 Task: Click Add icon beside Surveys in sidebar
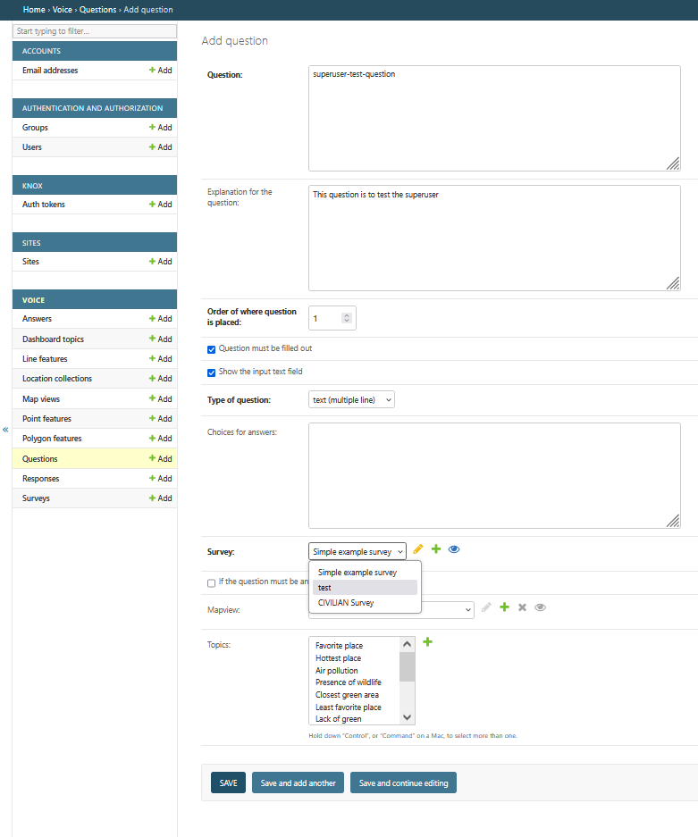161,498
